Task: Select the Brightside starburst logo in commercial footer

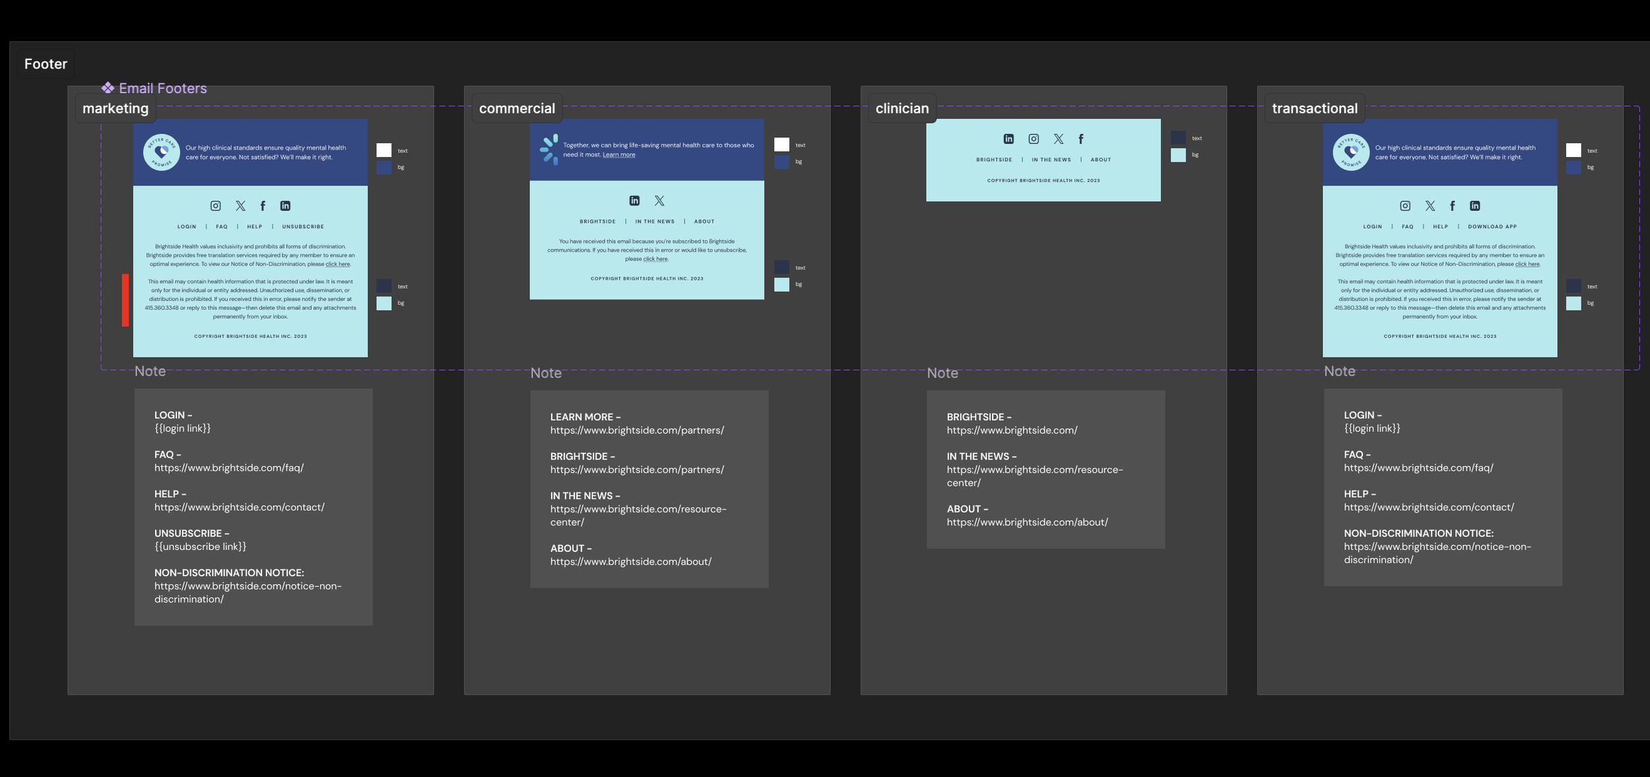Action: [x=549, y=149]
